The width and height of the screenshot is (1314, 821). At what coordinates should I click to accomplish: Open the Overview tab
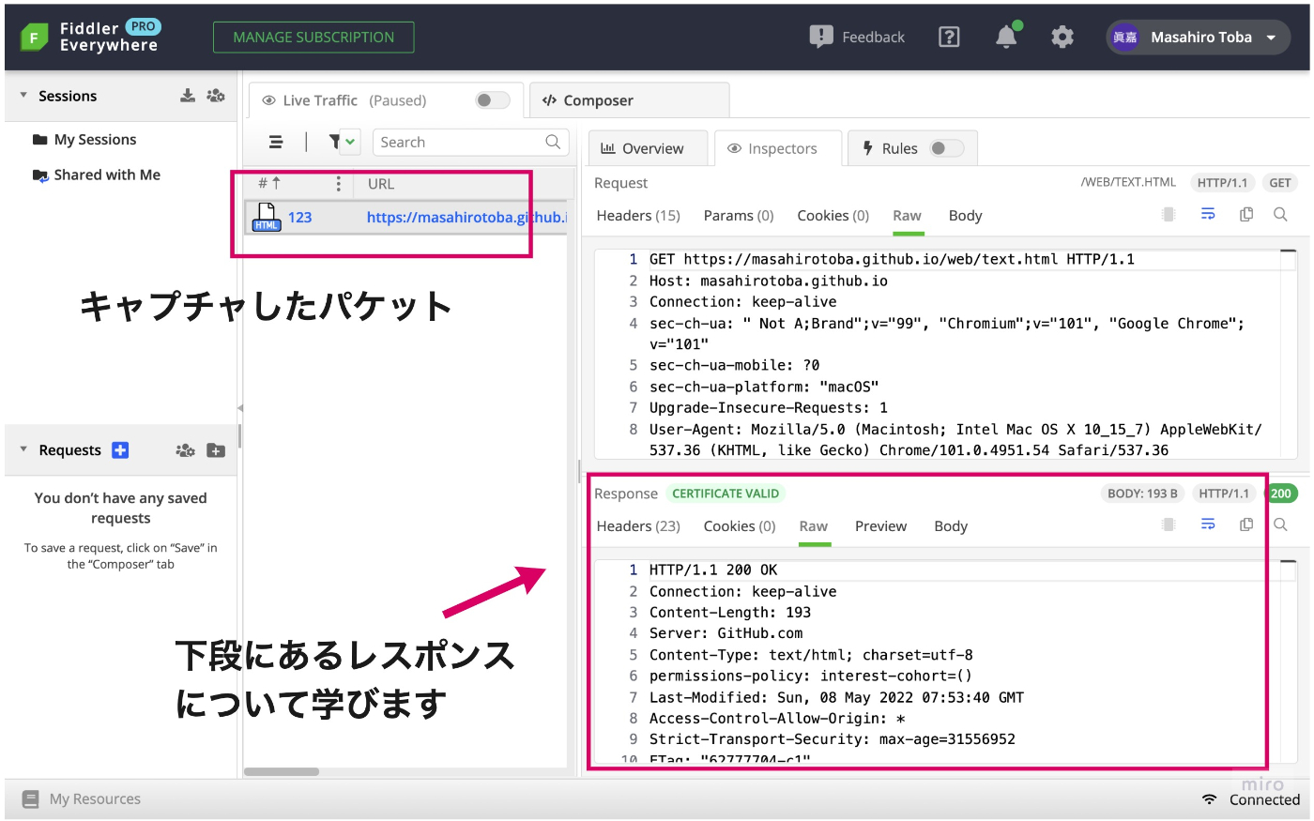[x=649, y=148]
